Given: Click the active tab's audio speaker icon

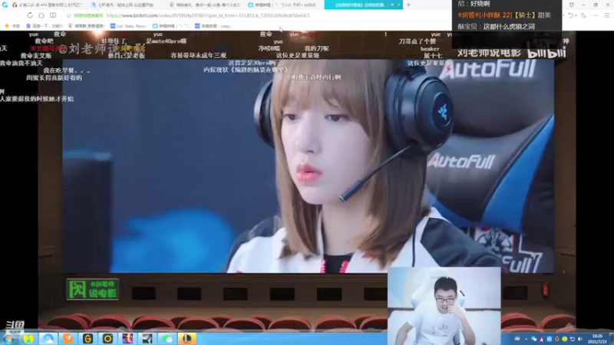Looking at the screenshot, I should pos(392,5).
